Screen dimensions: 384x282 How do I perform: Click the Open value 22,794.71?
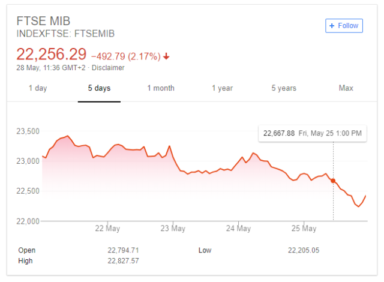tap(124, 250)
